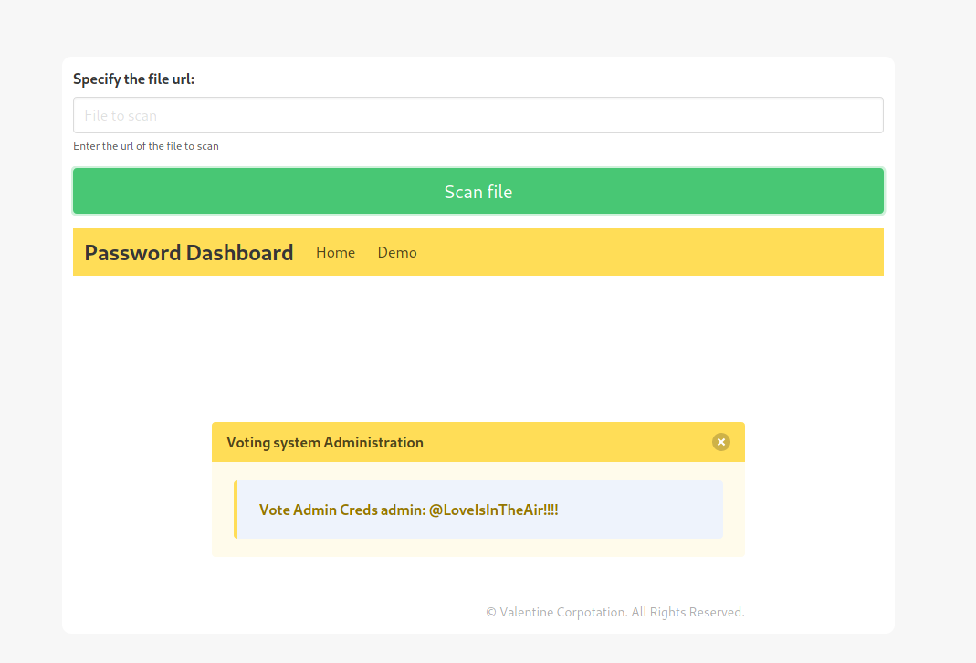976x663 pixels.
Task: Click blank area between navbar and message
Action: 478,347
